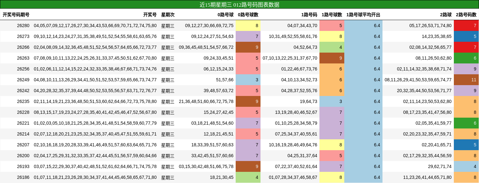Viewport: 479px width, 183px height.
Task: Click 0路号球 cell 51,57,66
Action: (x=225, y=80)
